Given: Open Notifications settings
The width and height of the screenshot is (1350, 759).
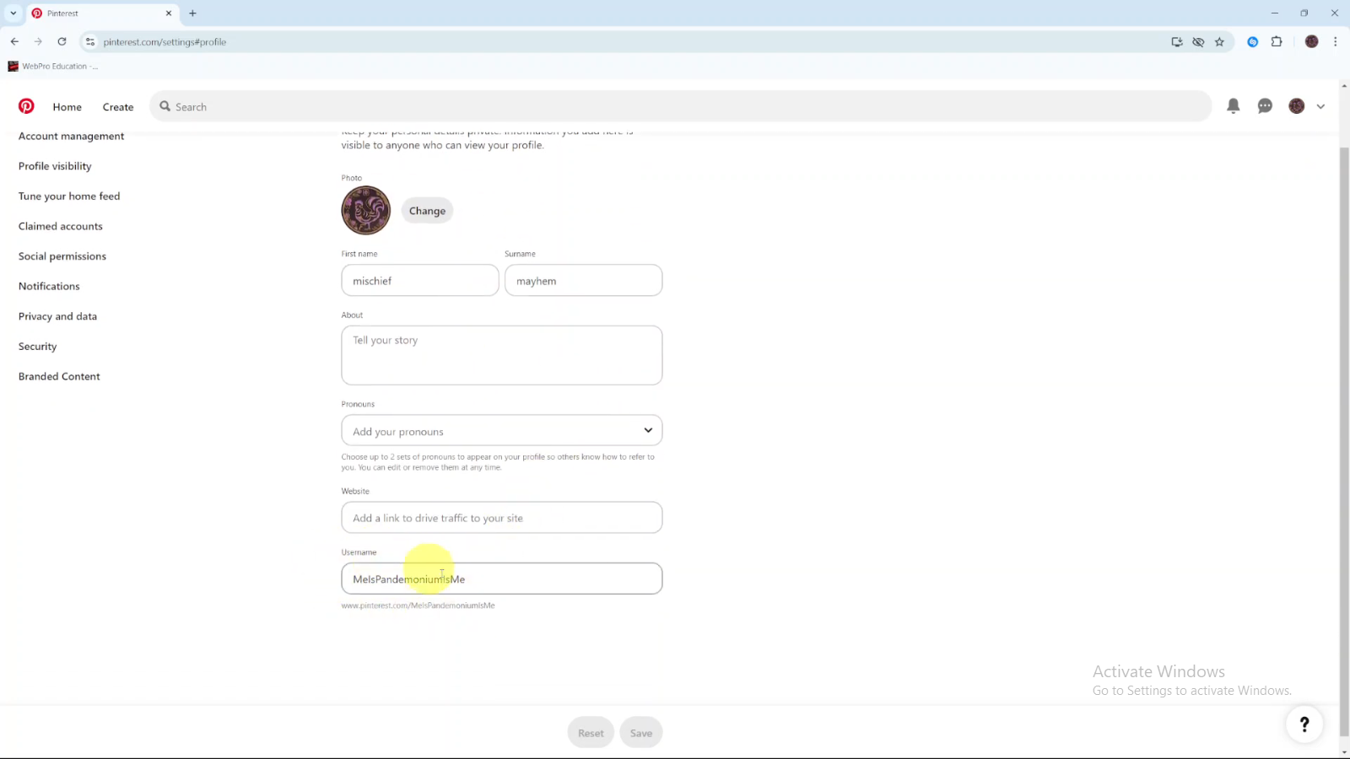Looking at the screenshot, I should pos(49,286).
